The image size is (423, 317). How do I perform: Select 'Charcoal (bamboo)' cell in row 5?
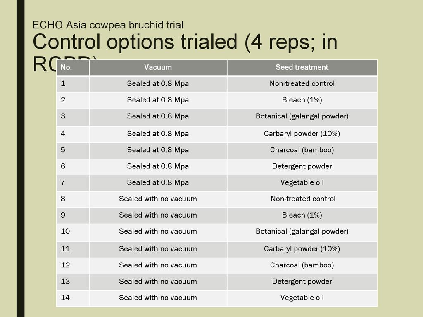point(302,150)
